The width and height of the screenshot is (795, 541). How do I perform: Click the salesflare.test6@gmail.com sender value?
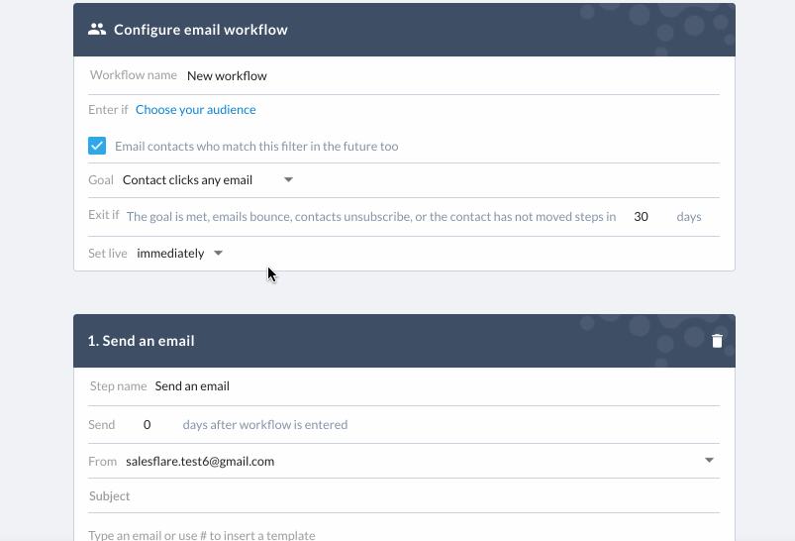tap(200, 462)
